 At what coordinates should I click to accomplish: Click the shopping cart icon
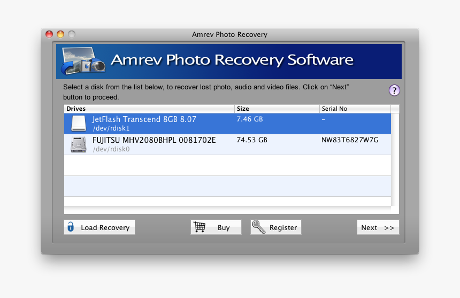pyautogui.click(x=200, y=227)
